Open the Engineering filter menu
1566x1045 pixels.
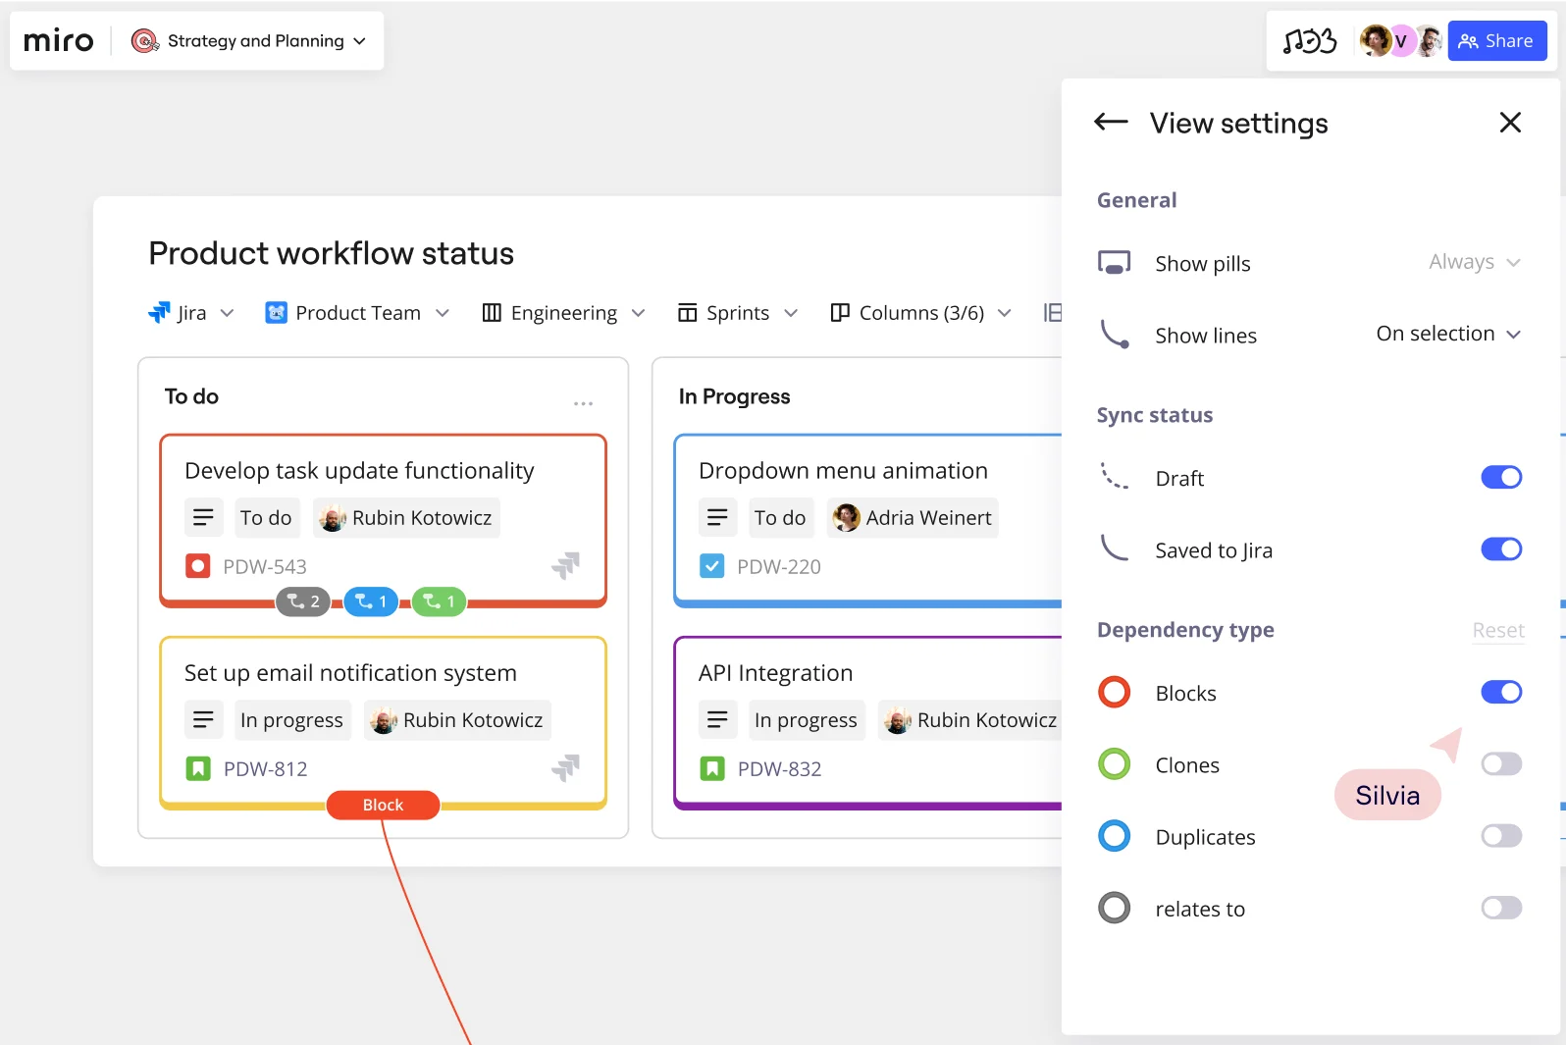point(564,313)
